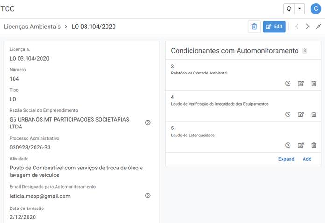Go to the previous record arrow
This screenshot has height=223, width=325.
click(x=297, y=27)
